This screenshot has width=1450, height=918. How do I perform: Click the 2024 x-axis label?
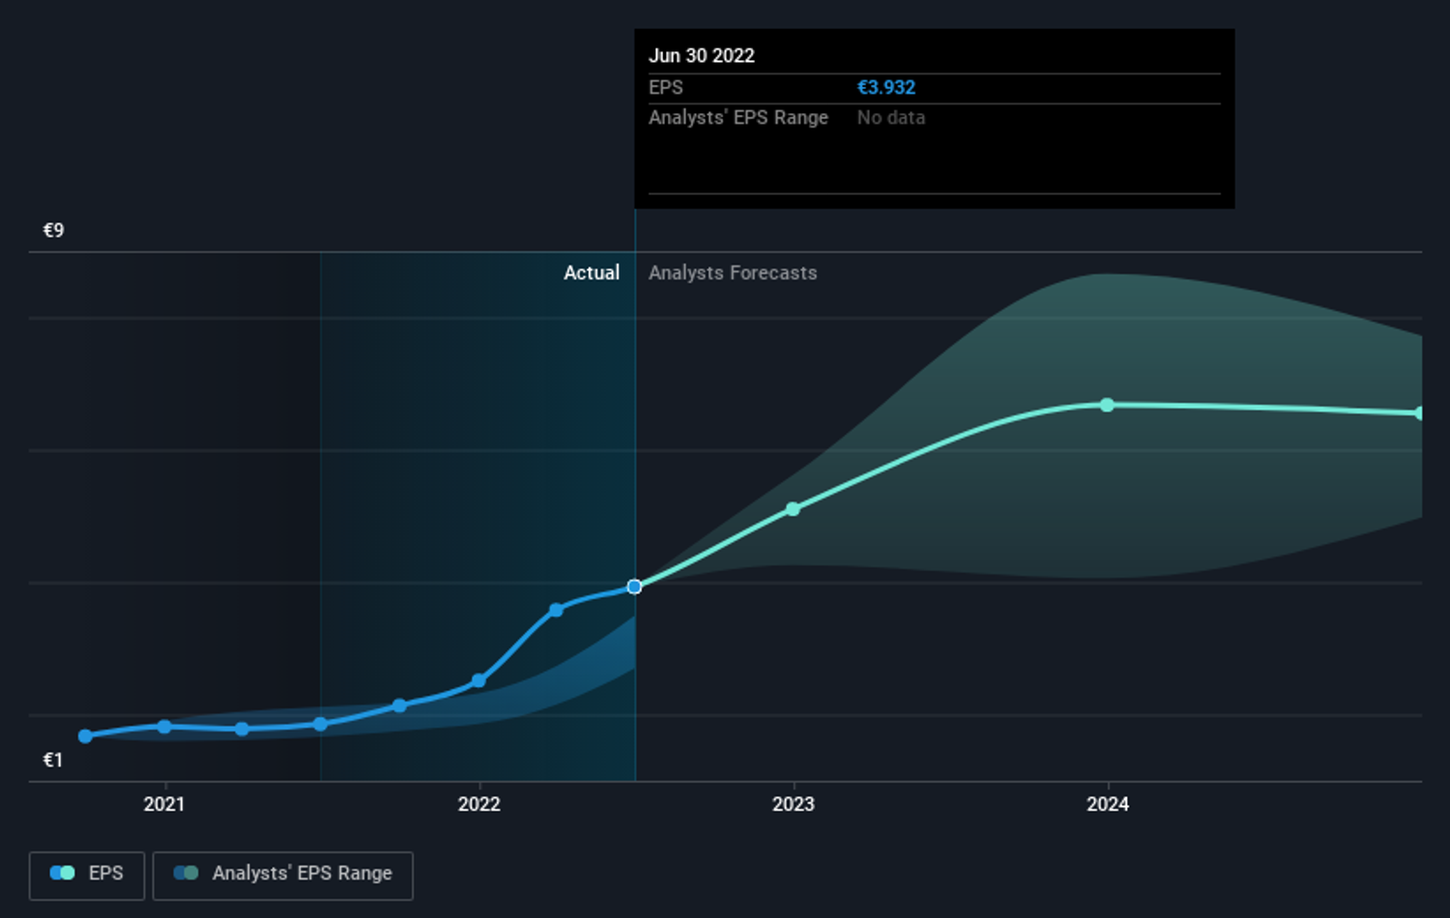point(1107,804)
